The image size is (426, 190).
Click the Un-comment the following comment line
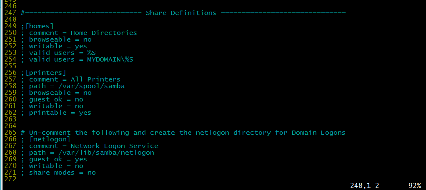coord(183,133)
